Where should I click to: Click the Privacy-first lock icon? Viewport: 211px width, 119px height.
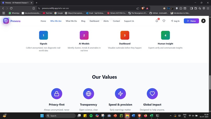click(x=57, y=94)
